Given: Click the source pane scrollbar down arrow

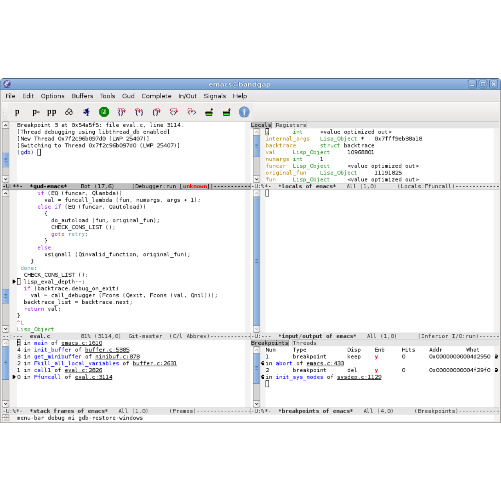Looking at the screenshot, I should point(5,329).
